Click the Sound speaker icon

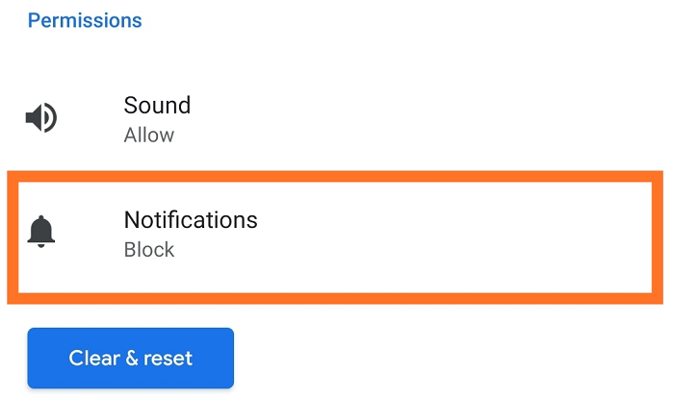pyautogui.click(x=41, y=117)
